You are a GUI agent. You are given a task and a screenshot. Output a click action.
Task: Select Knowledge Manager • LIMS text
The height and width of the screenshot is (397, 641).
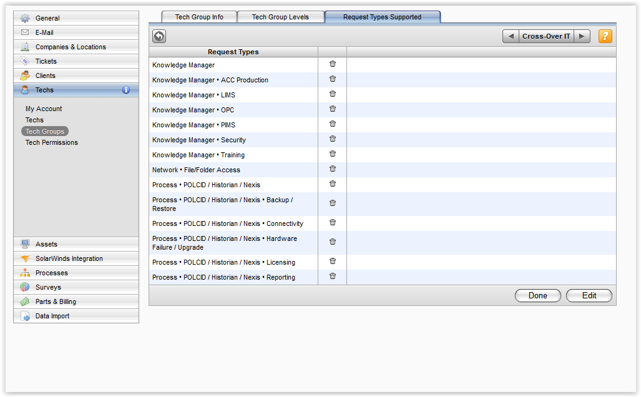pyautogui.click(x=193, y=95)
